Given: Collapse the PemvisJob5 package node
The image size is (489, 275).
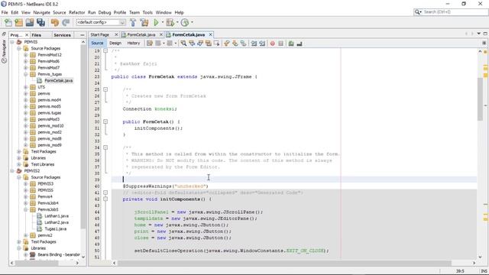Looking at the screenshot, I should 25,209.
